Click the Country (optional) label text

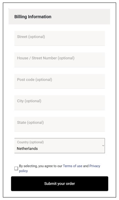pos(30,142)
